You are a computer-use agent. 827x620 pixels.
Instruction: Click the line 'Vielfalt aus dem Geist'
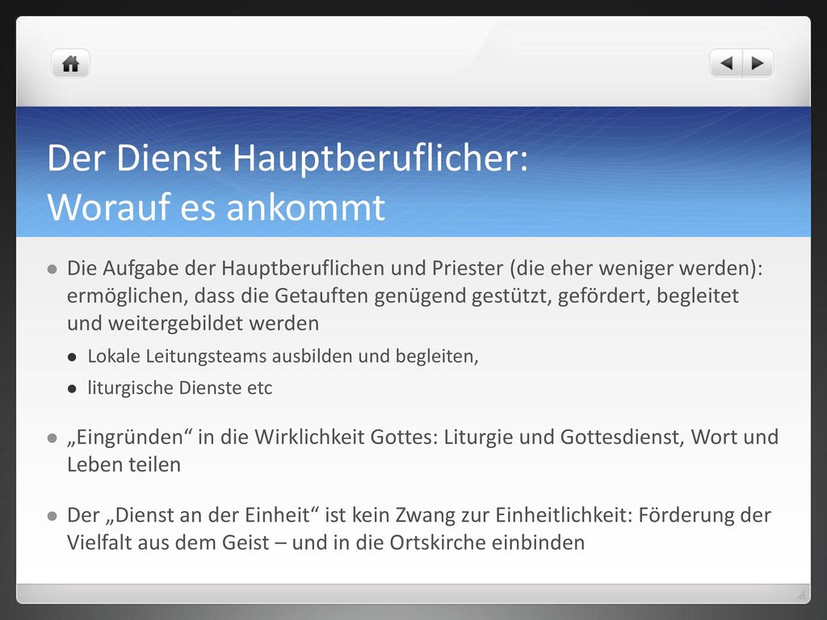pos(326,542)
